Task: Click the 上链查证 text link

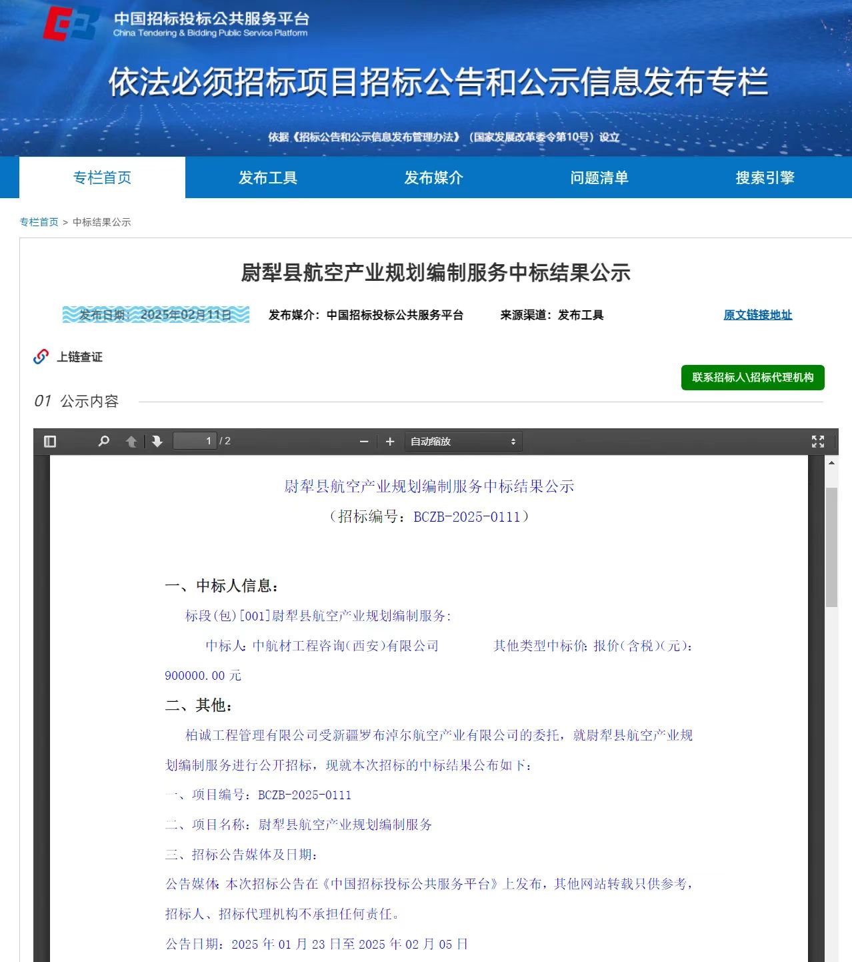Action: tap(79, 357)
